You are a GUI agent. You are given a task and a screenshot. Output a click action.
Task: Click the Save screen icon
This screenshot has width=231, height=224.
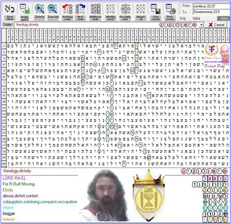[155, 12]
